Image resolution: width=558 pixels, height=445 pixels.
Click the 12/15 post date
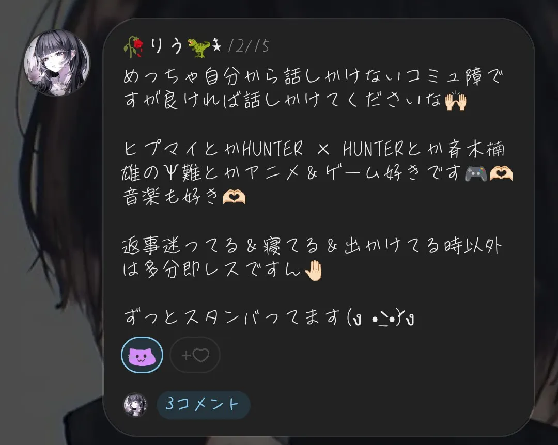(x=249, y=46)
